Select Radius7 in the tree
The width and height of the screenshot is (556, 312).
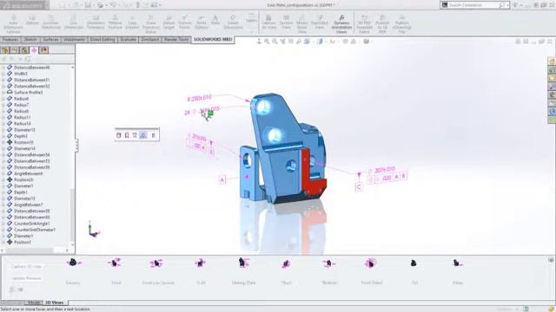tap(21, 105)
